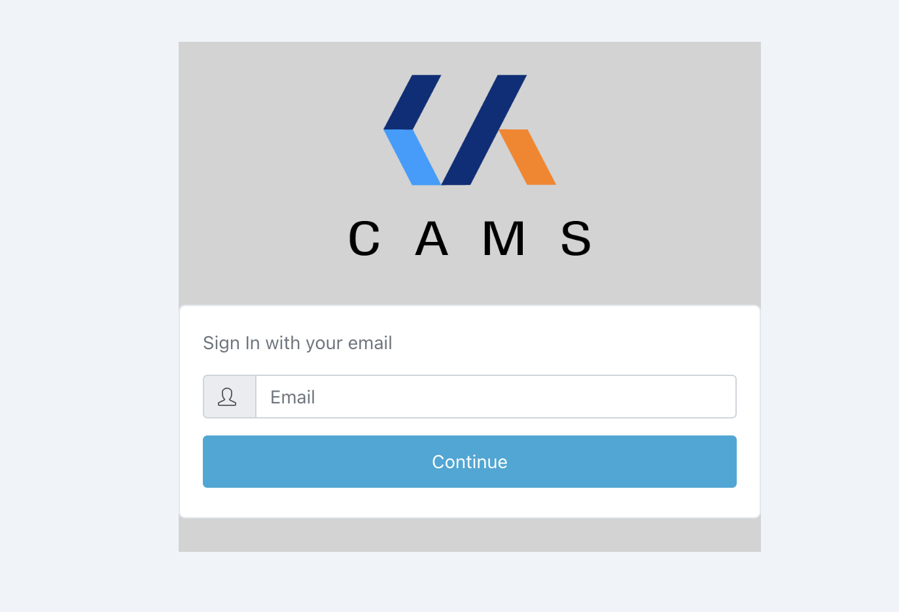Image resolution: width=899 pixels, height=612 pixels.
Task: Click the "Email" placeholder text in the field
Action: (x=292, y=397)
